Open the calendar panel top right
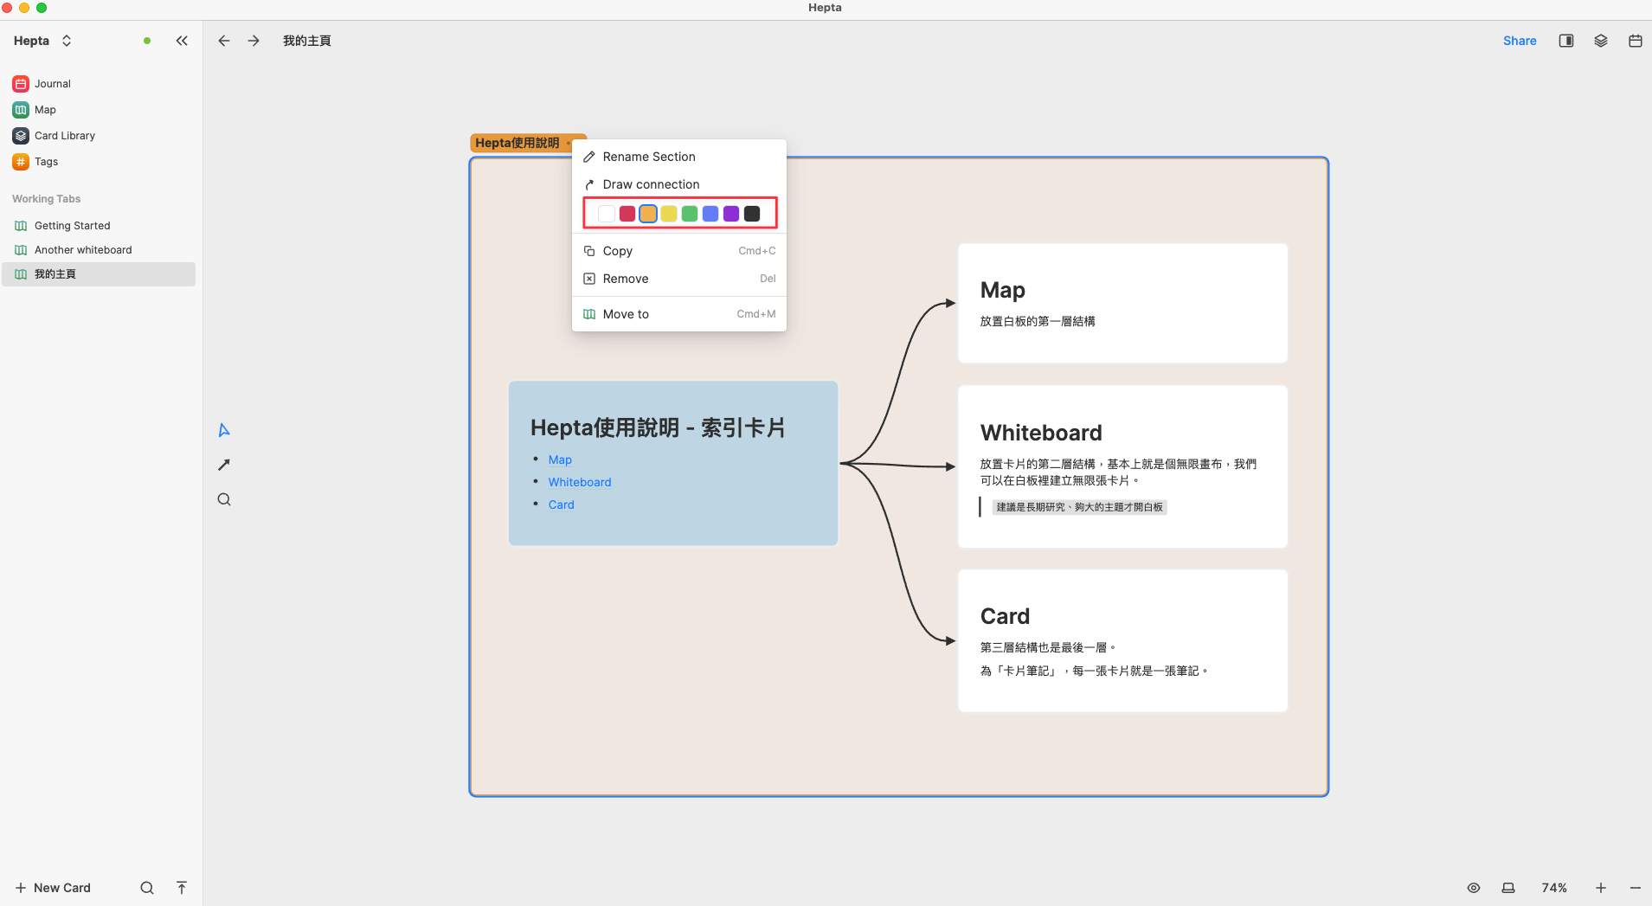The image size is (1652, 906). pyautogui.click(x=1635, y=41)
